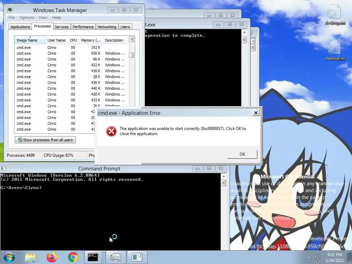The width and height of the screenshot is (352, 264).
Task: Click Show processes from all users
Action: point(45,140)
